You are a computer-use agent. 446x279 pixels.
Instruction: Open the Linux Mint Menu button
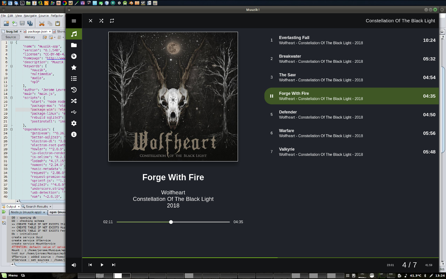[10, 276]
